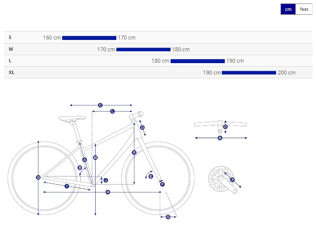
Task: Click the N handlebar width marker
Action: coord(220,138)
